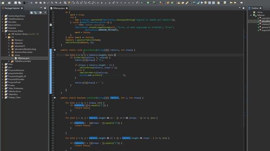Collapse the reinas package node
Image resolution: width=270 pixels, height=151 pixels.
click(x=9, y=55)
